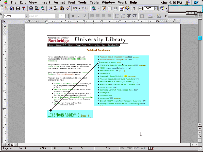This screenshot has width=203, height=152.
Task: Click the Insert Table icon
Action: click(110, 8)
